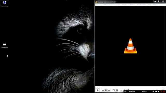Toggle VLC fullscreen mode button
Image resolution: width=166 pixels, height=93 pixels.
pyautogui.click(x=114, y=90)
